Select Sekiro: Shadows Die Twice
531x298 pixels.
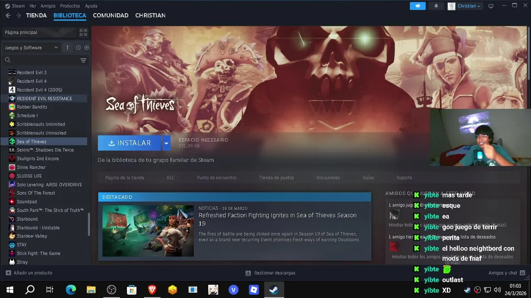point(45,150)
